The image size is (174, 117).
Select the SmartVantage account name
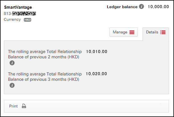(18, 7)
